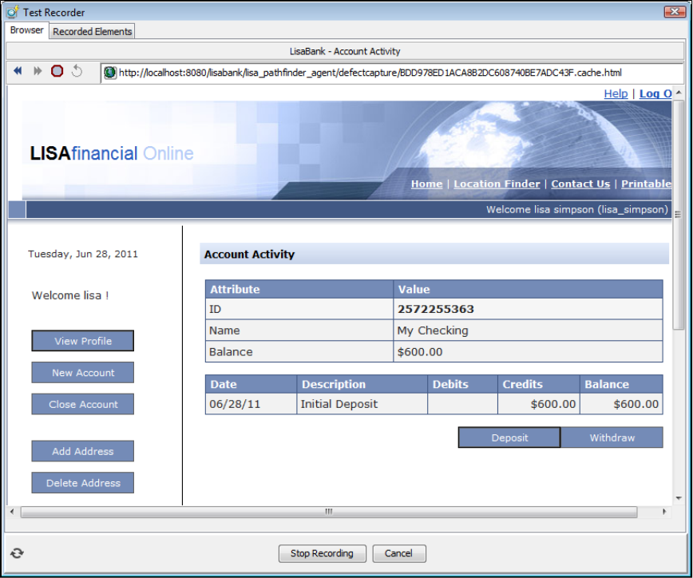This screenshot has width=693, height=578.
Task: Click the globe icon in the address bar
Action: click(x=109, y=73)
